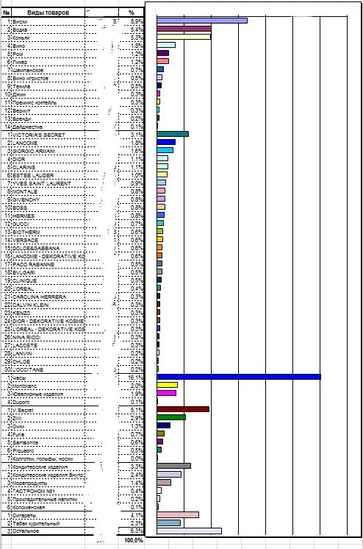Select the 'YVES SAINT LAURENT' cell
This screenshot has width=363, height=549.
click(48, 183)
